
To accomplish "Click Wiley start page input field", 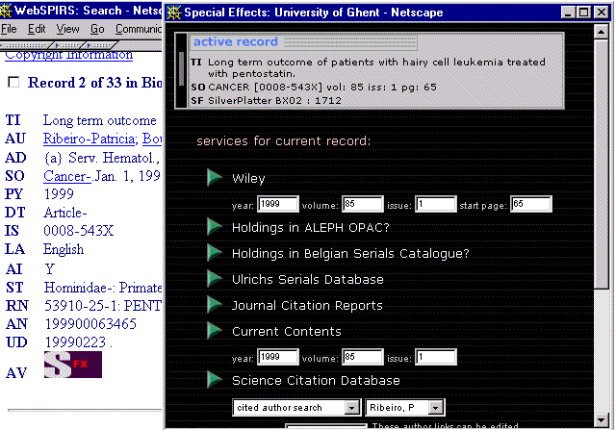I will pyautogui.click(x=531, y=204).
